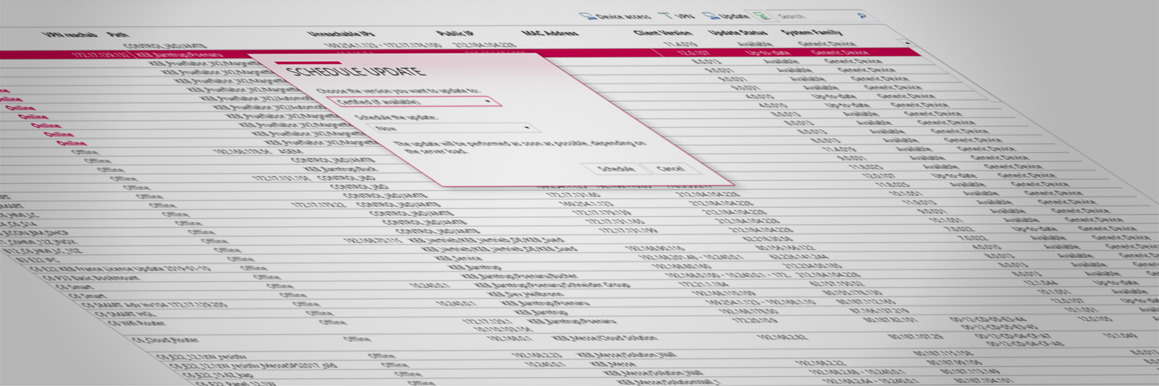The height and width of the screenshot is (386, 1159).
Task: Open the small dropdown above the table scrollbar
Action: tap(907, 43)
